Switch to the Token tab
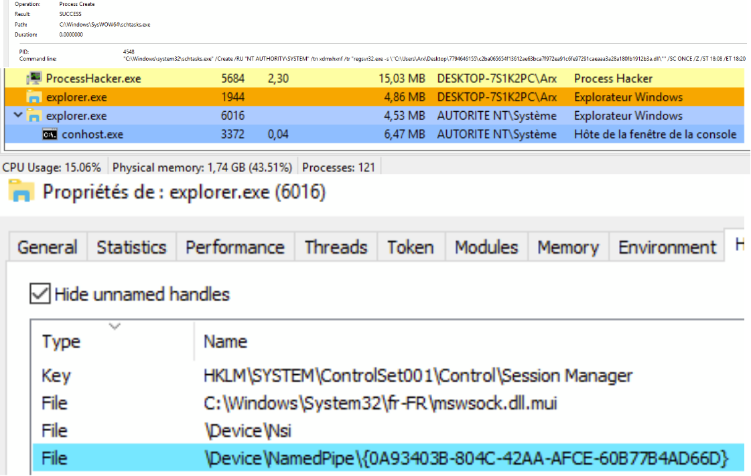 click(410, 247)
